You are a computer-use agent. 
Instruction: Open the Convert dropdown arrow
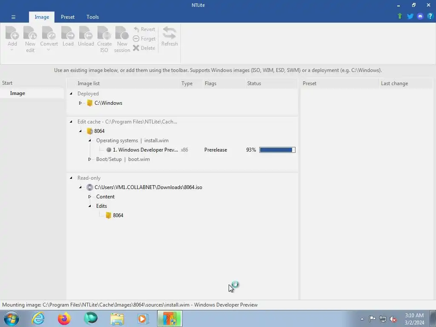tap(49, 50)
